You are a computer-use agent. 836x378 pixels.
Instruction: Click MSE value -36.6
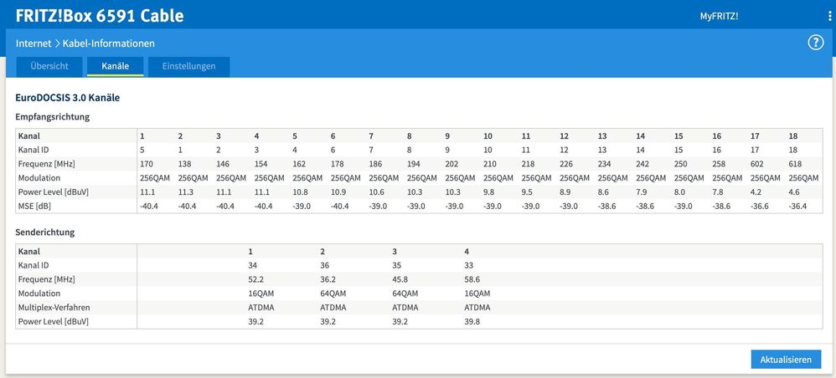click(x=760, y=206)
